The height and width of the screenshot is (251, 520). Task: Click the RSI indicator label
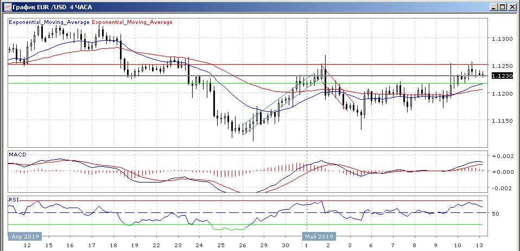(x=13, y=200)
